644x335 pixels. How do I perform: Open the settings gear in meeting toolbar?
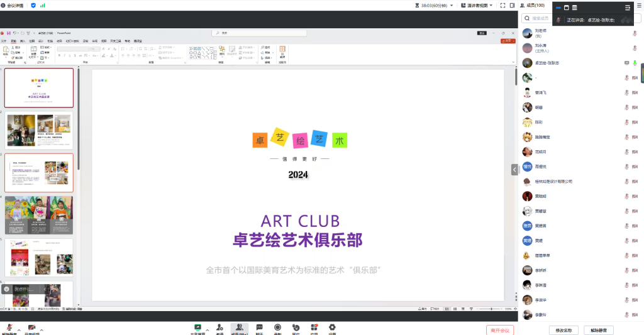tap(332, 327)
